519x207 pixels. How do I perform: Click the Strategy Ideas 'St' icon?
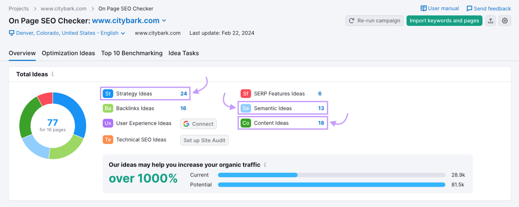click(108, 94)
